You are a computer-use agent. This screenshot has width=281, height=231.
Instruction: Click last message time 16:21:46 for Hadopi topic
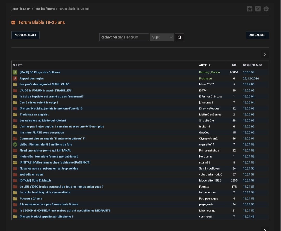248,217
